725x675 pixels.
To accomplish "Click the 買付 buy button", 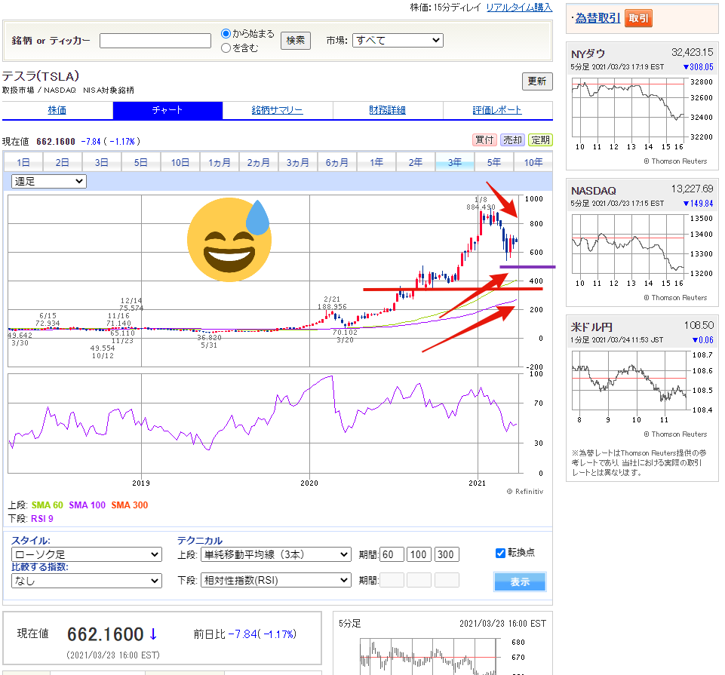I will [x=484, y=140].
